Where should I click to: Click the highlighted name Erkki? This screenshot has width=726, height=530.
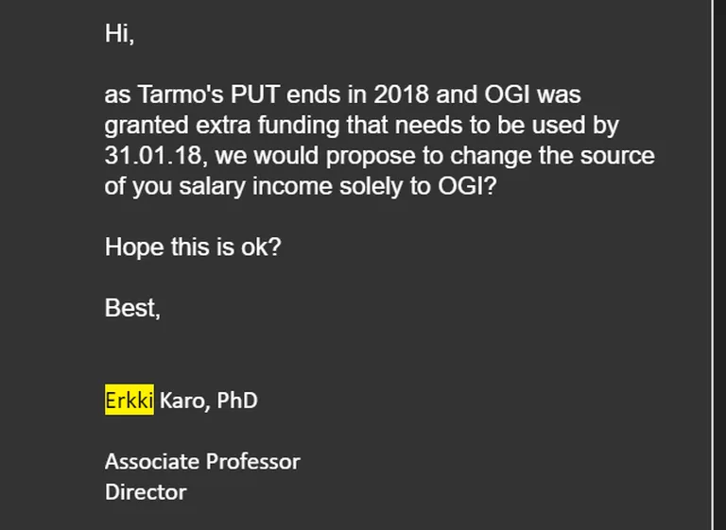point(130,400)
